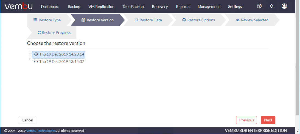Click the grid icon beside Restore Type

[x=35, y=20]
